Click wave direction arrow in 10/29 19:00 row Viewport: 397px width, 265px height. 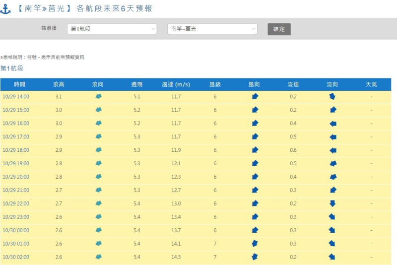point(98,163)
